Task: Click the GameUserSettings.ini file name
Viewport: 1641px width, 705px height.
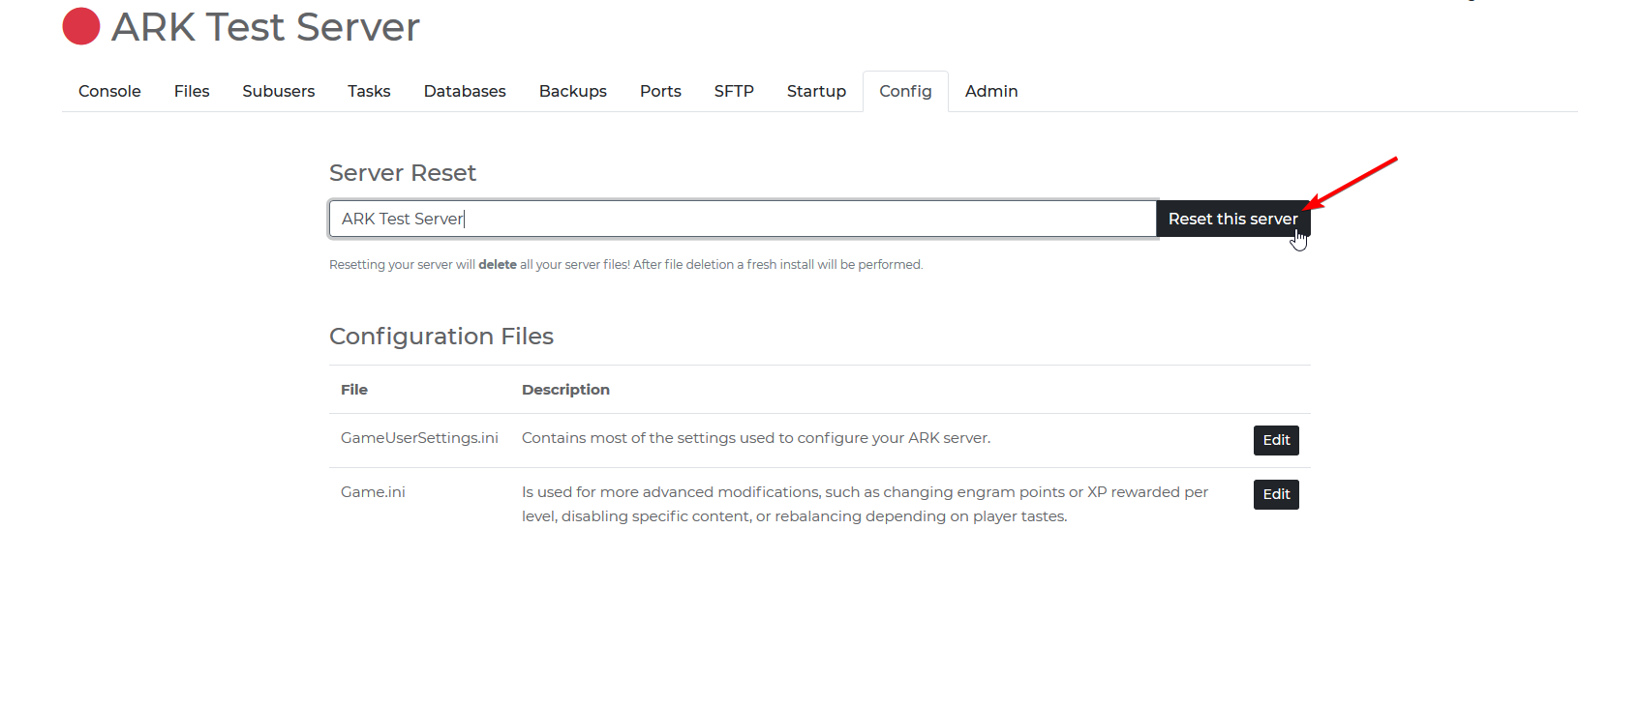Action: point(419,438)
